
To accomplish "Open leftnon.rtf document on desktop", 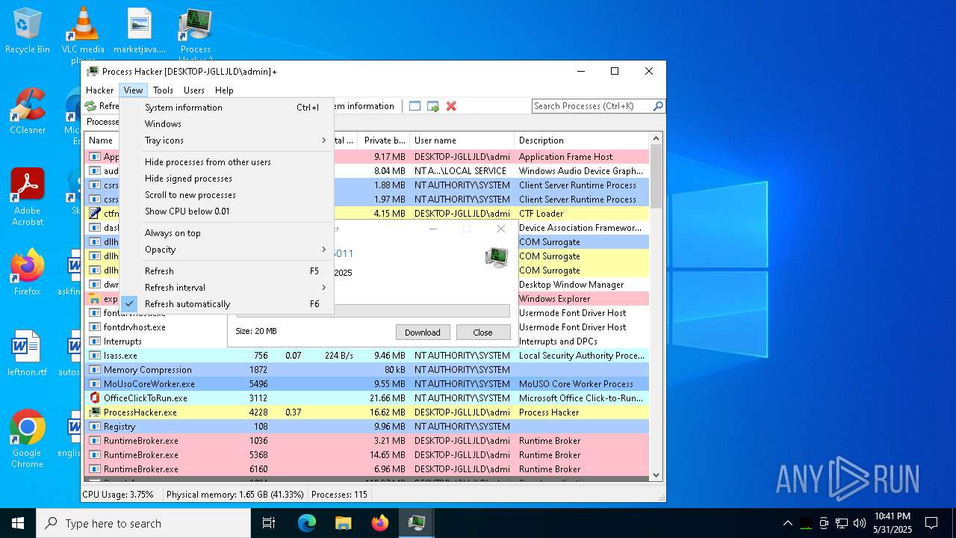I will (28, 353).
